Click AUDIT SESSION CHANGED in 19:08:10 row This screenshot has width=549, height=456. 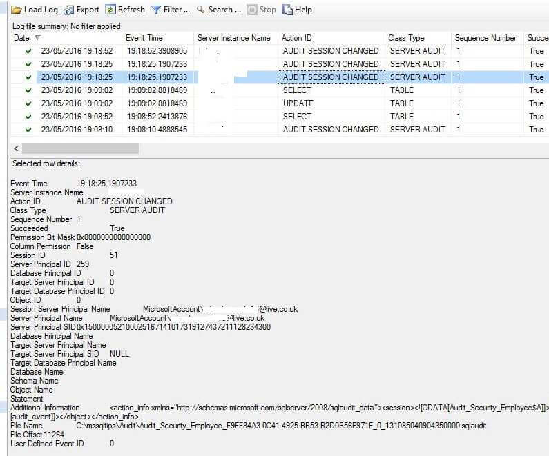[331, 130]
